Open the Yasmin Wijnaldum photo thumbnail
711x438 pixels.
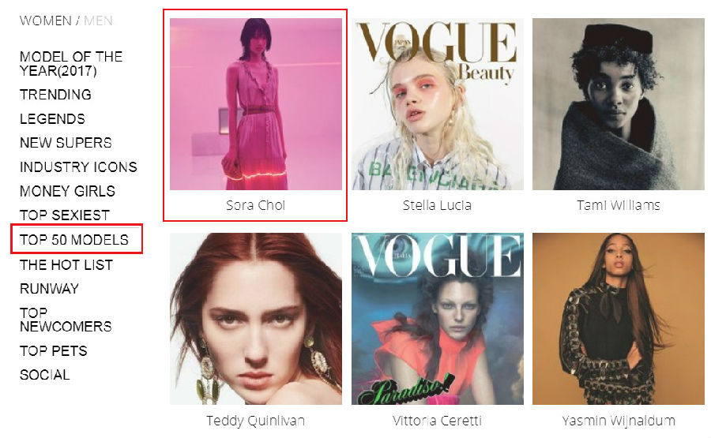click(x=619, y=318)
